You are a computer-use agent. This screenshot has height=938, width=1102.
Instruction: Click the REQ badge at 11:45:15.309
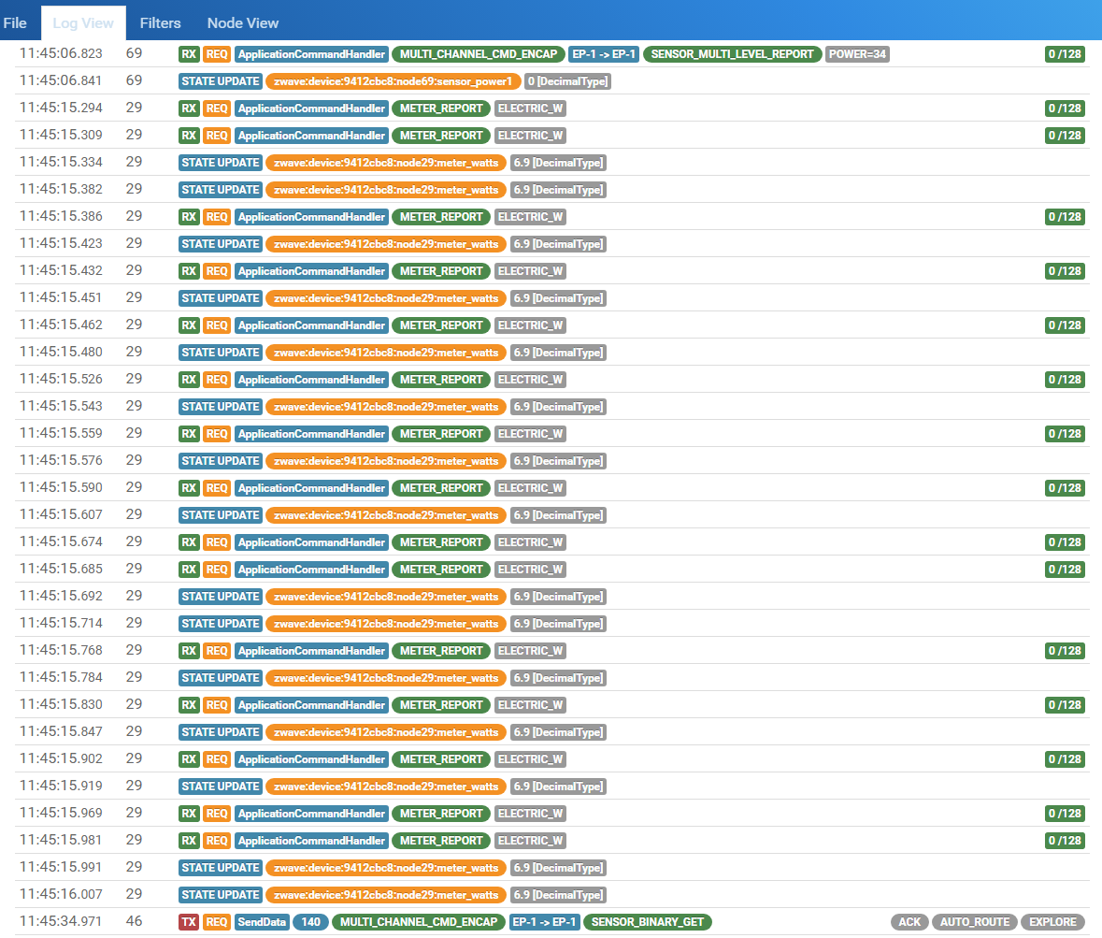pos(217,136)
